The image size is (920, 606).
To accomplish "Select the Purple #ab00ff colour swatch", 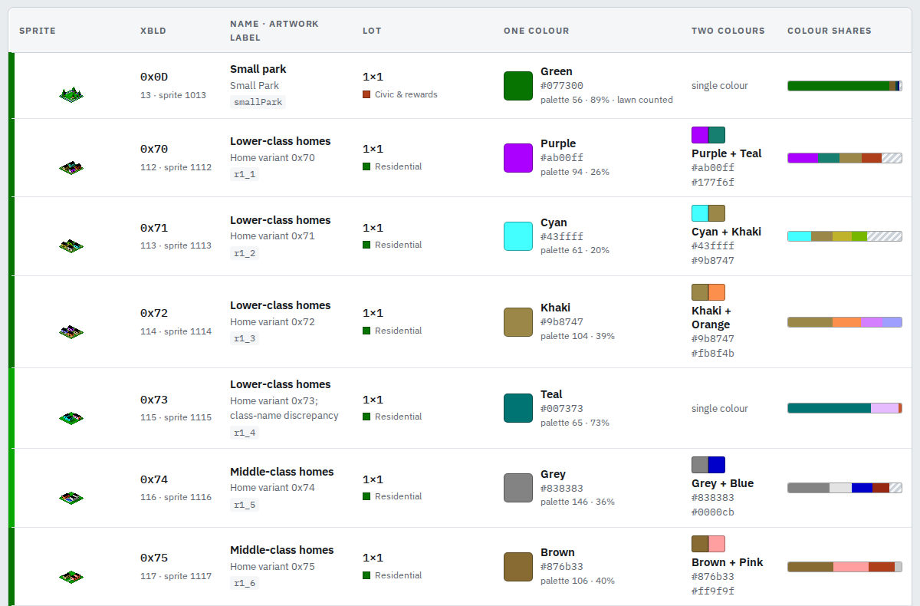I will tap(518, 158).
